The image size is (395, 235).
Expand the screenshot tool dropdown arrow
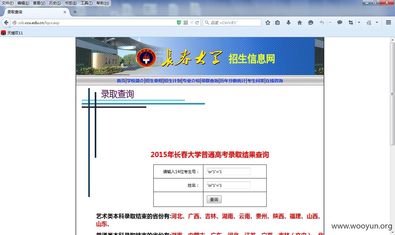[359, 23]
